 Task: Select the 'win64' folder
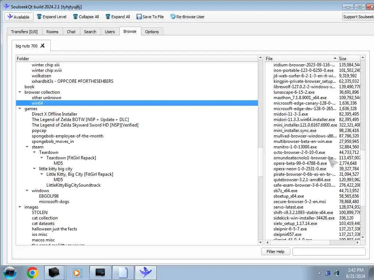137,103
